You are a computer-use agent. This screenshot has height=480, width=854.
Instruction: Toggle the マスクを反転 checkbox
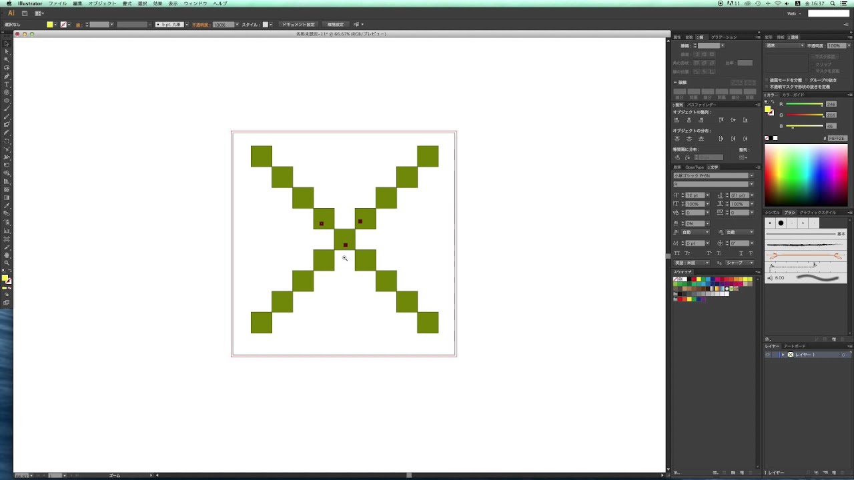(812, 71)
